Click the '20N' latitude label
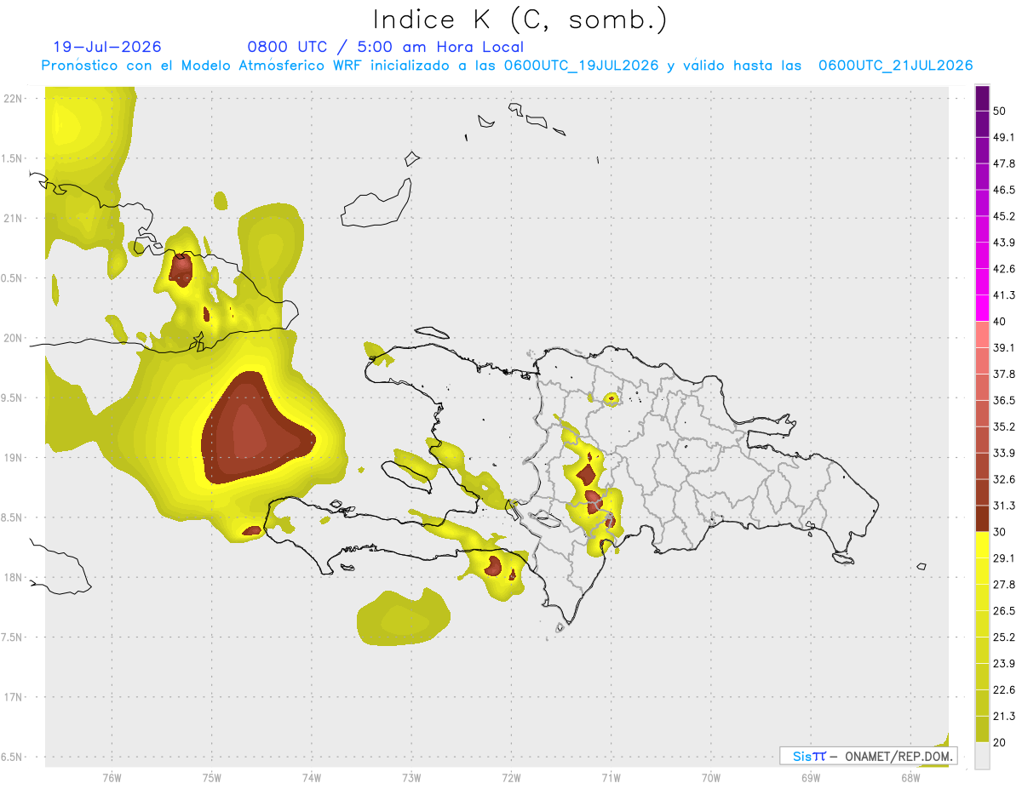This screenshot has width=1022, height=789. pyautogui.click(x=13, y=338)
